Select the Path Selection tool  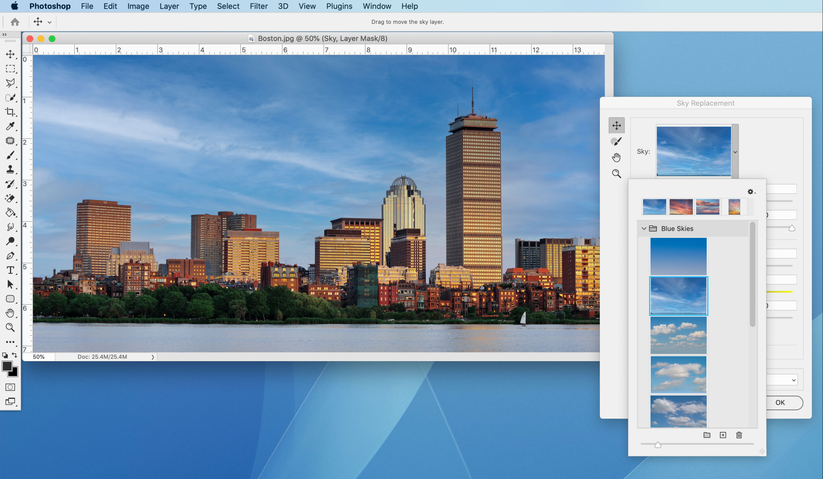pyautogui.click(x=10, y=284)
